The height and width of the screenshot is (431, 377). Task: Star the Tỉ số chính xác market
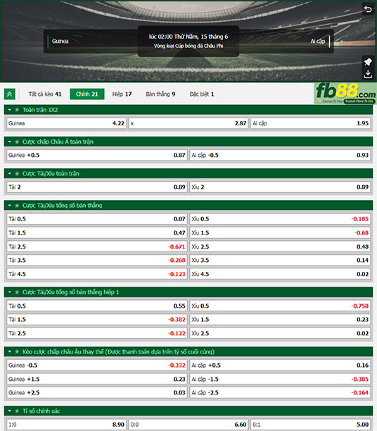17,411
